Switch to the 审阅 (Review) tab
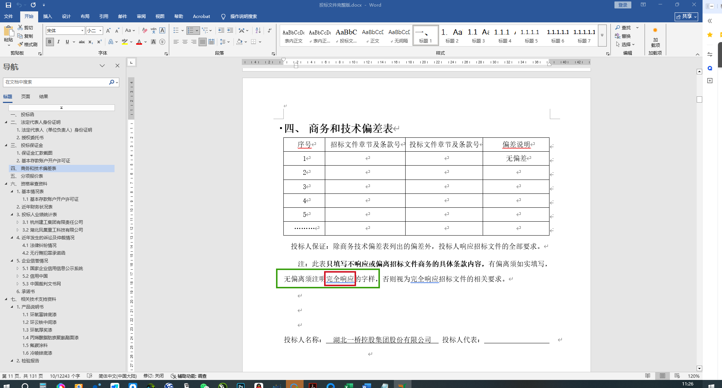Image resolution: width=722 pixels, height=388 pixels. coord(141,16)
